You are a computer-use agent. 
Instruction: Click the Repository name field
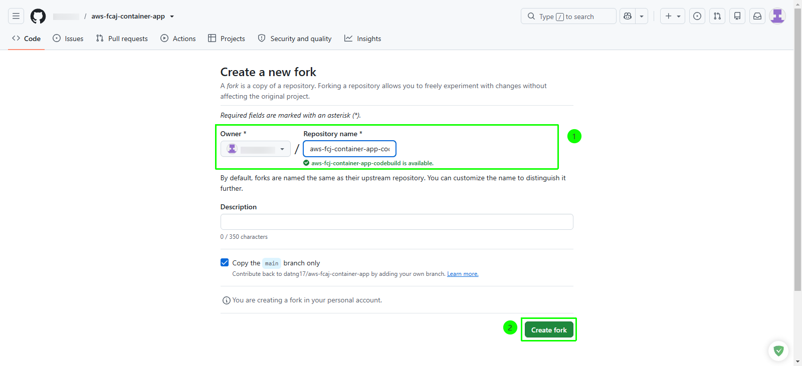[x=350, y=149]
